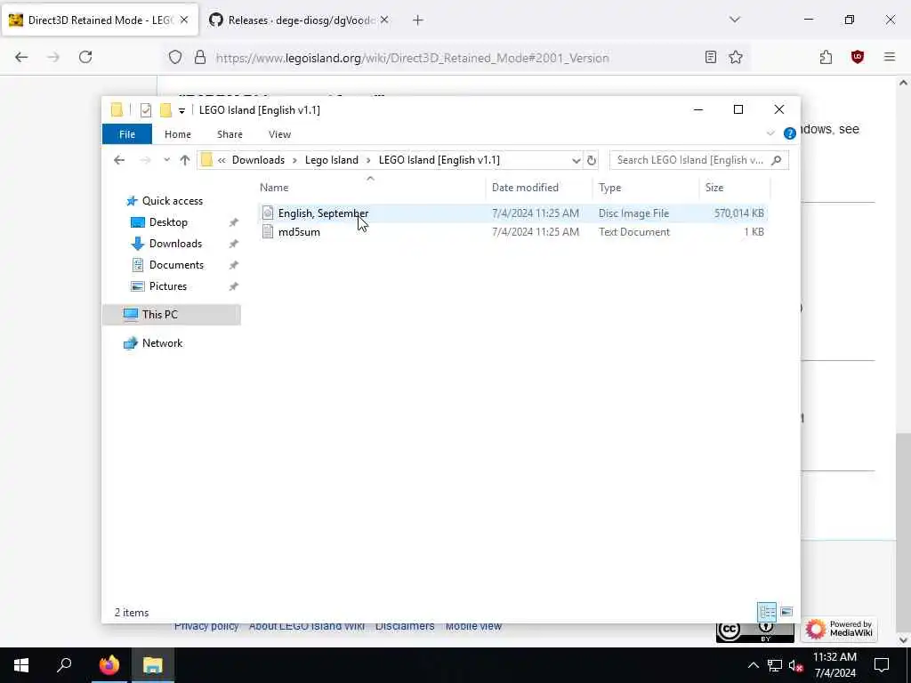Screen dimensions: 911x683
Task: Switch to details view layout icon
Action: click(767, 612)
